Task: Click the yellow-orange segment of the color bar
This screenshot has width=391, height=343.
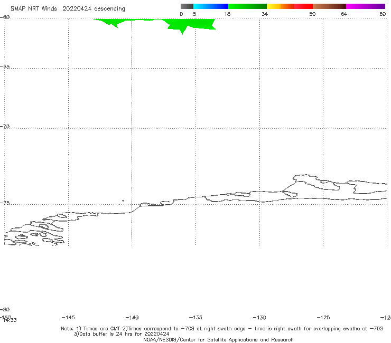Action: 281,6
